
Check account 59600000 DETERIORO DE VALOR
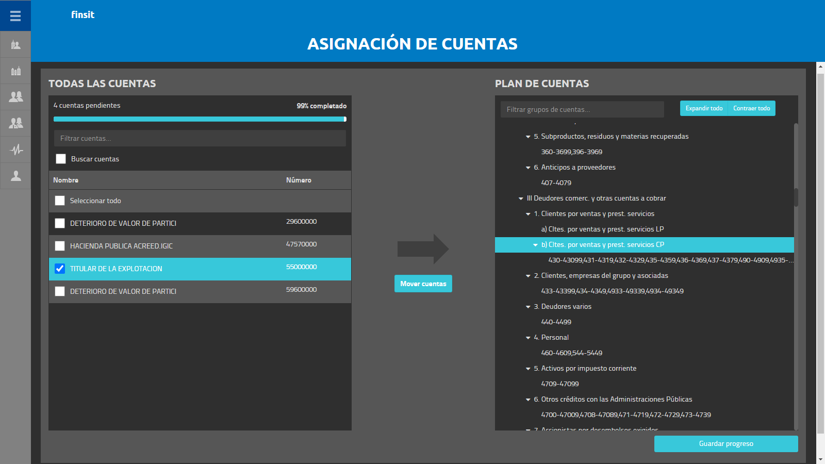tap(60, 291)
